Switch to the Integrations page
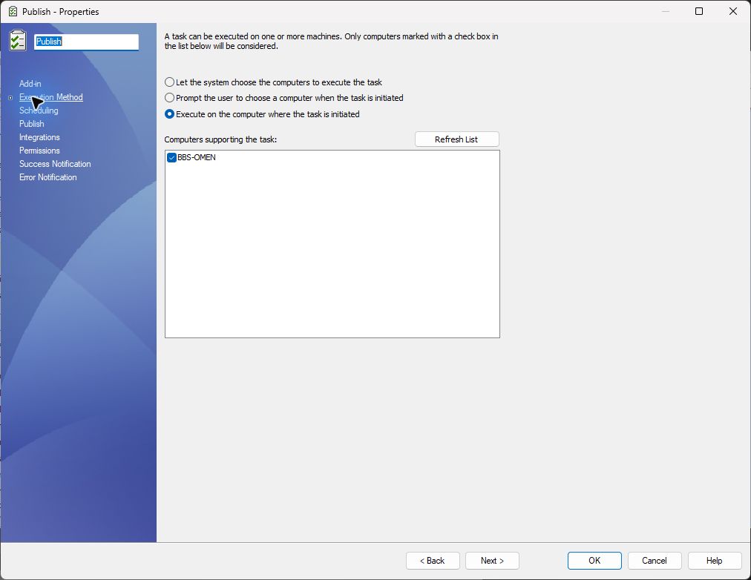The width and height of the screenshot is (751, 580). pyautogui.click(x=39, y=137)
